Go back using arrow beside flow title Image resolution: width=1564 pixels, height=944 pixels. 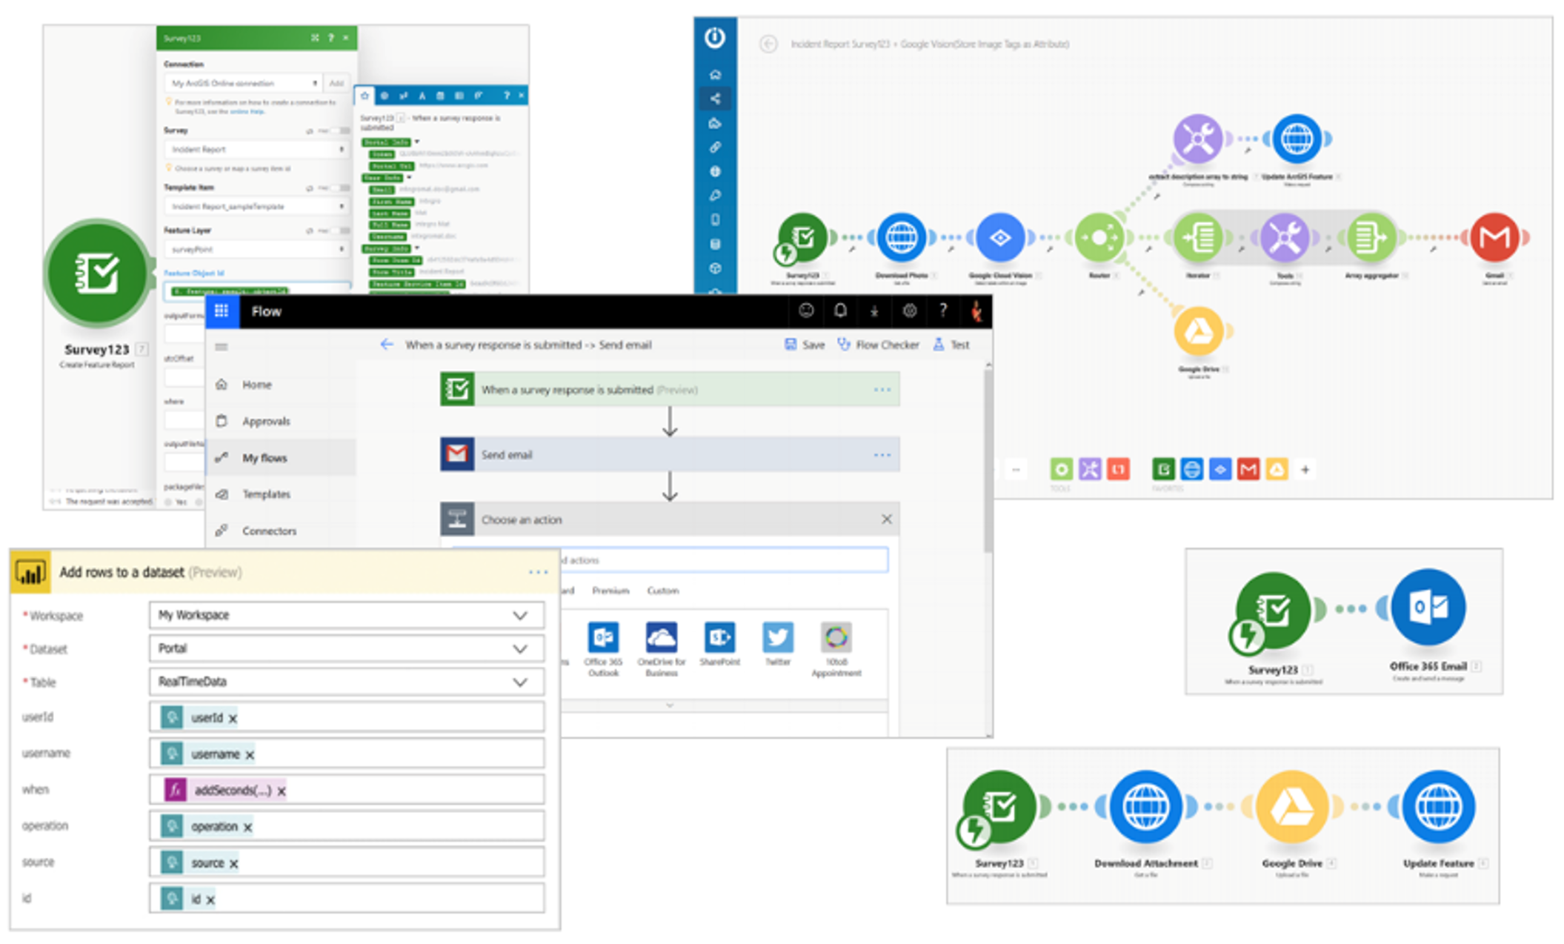tap(386, 345)
